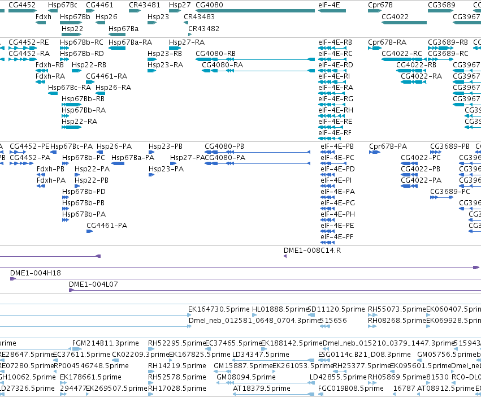Click protein Hsp67Ba-PA
Screen dimensions: 481x397
[x=133, y=158]
